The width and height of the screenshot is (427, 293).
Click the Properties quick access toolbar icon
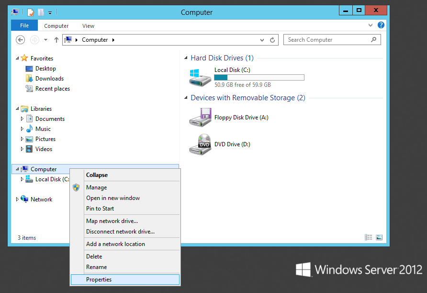click(31, 12)
